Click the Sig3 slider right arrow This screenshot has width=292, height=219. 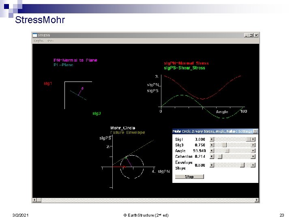253,145
